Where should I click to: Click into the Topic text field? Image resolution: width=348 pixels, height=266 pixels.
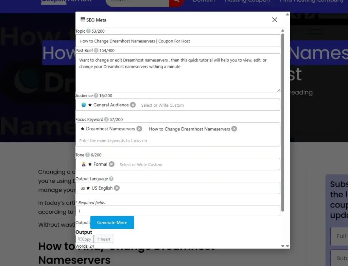[x=178, y=41]
